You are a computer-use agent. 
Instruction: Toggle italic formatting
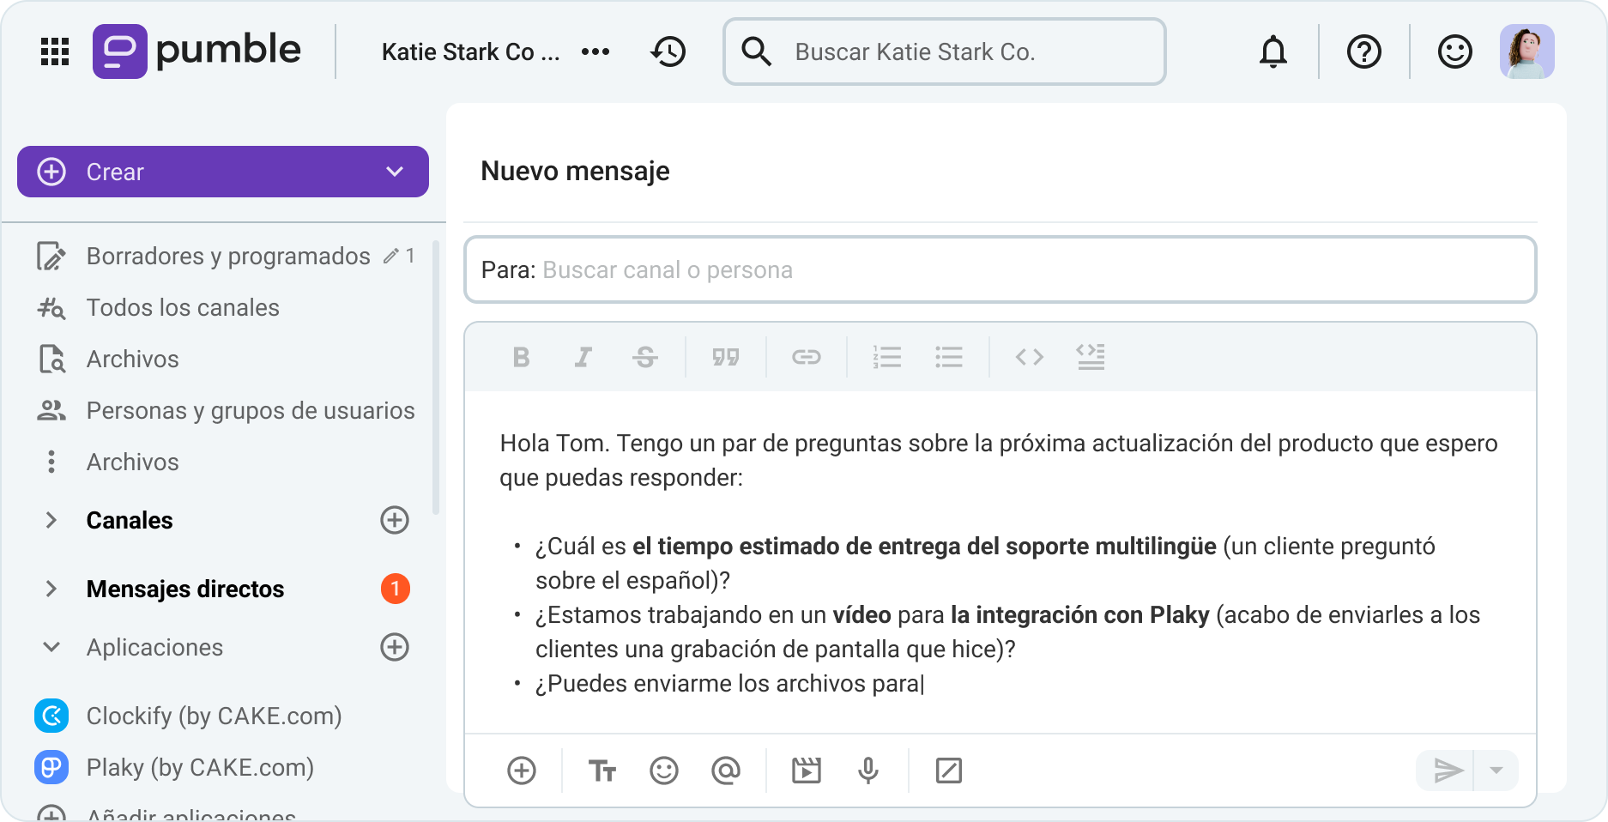click(583, 357)
